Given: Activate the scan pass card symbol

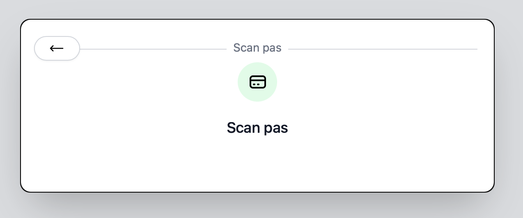Looking at the screenshot, I should point(257,82).
